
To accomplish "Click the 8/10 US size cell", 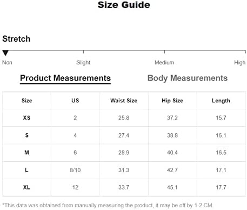I will (x=75, y=170).
